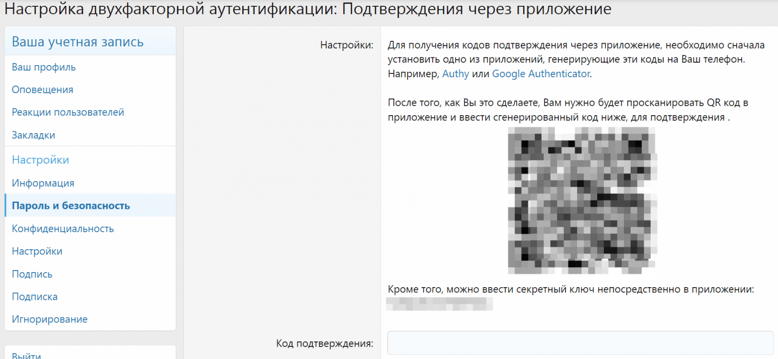778x359 pixels.
Task: Open Конфиденциальность settings
Action: point(63,229)
